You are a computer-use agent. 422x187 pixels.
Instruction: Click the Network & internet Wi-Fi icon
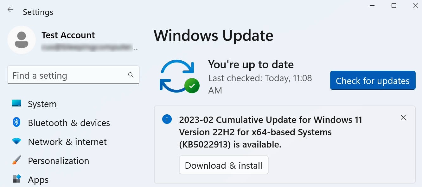16,142
